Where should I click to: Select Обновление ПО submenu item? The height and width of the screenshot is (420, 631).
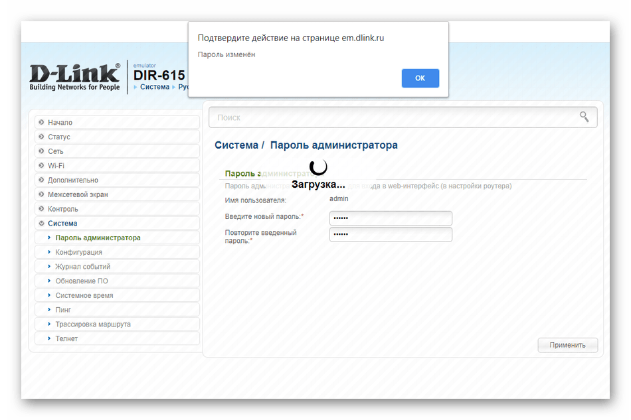[117, 281]
